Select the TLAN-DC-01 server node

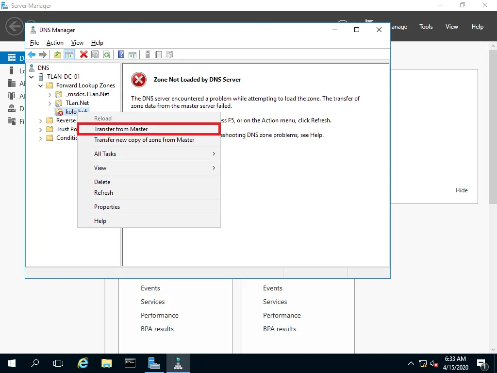coord(64,76)
